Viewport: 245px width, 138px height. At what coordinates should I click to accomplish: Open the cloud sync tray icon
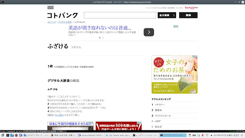point(198,135)
